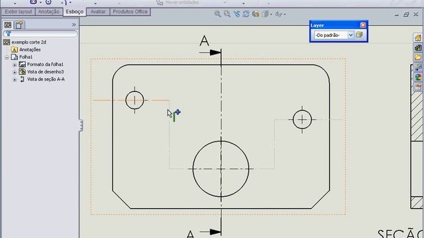The width and height of the screenshot is (424, 238).
Task: Open the File Explorer folder icon in task pane
Action: click(418, 58)
